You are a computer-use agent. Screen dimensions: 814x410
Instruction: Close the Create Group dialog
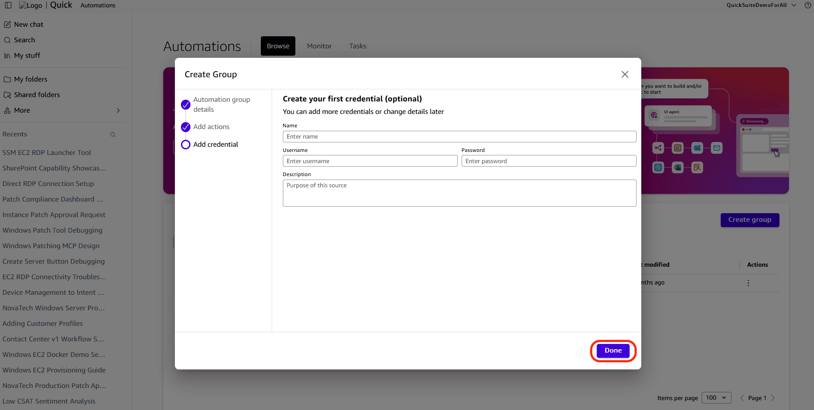coord(625,74)
